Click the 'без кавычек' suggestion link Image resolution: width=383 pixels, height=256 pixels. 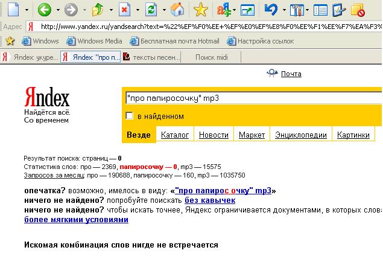pos(209,200)
